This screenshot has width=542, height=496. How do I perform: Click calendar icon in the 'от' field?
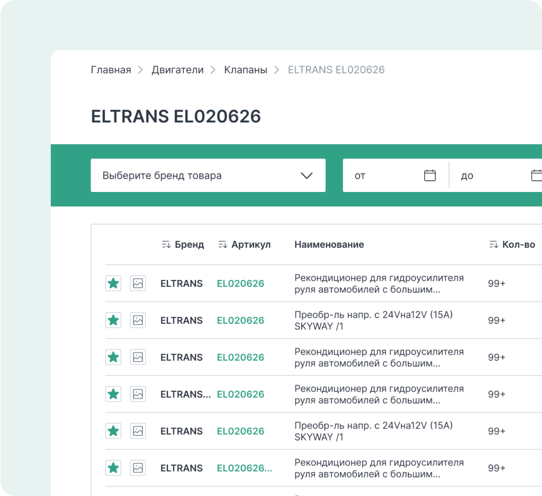tap(429, 175)
